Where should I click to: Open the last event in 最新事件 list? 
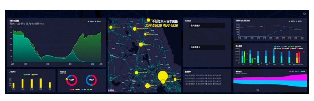pyautogui.click(x=203, y=84)
